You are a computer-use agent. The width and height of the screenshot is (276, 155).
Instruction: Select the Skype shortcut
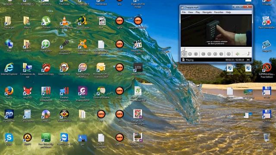click(x=9, y=139)
